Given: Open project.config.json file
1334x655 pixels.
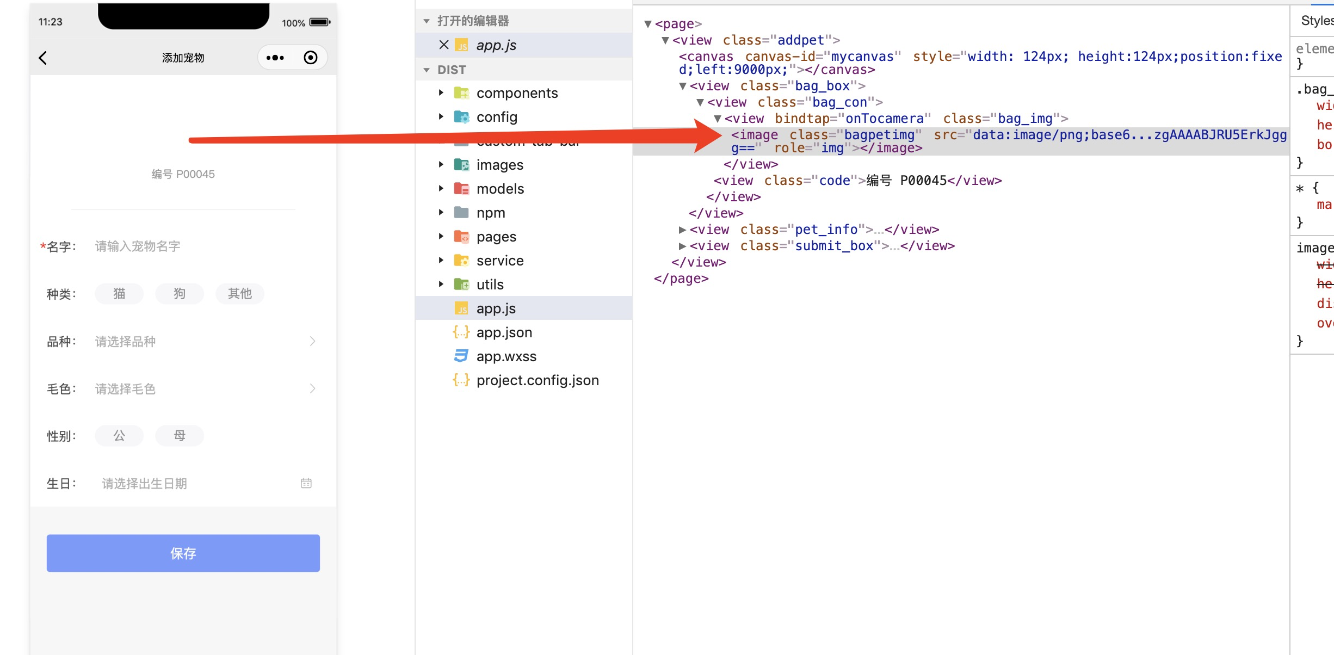Looking at the screenshot, I should tap(537, 380).
